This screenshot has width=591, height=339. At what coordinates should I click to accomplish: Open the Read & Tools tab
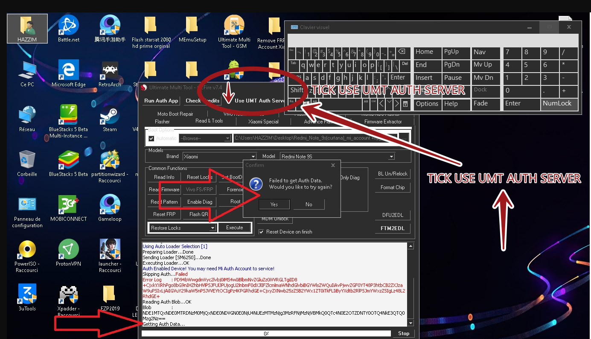coord(209,121)
